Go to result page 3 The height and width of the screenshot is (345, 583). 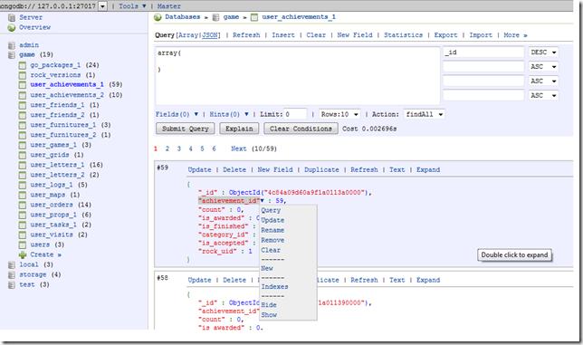click(x=179, y=149)
